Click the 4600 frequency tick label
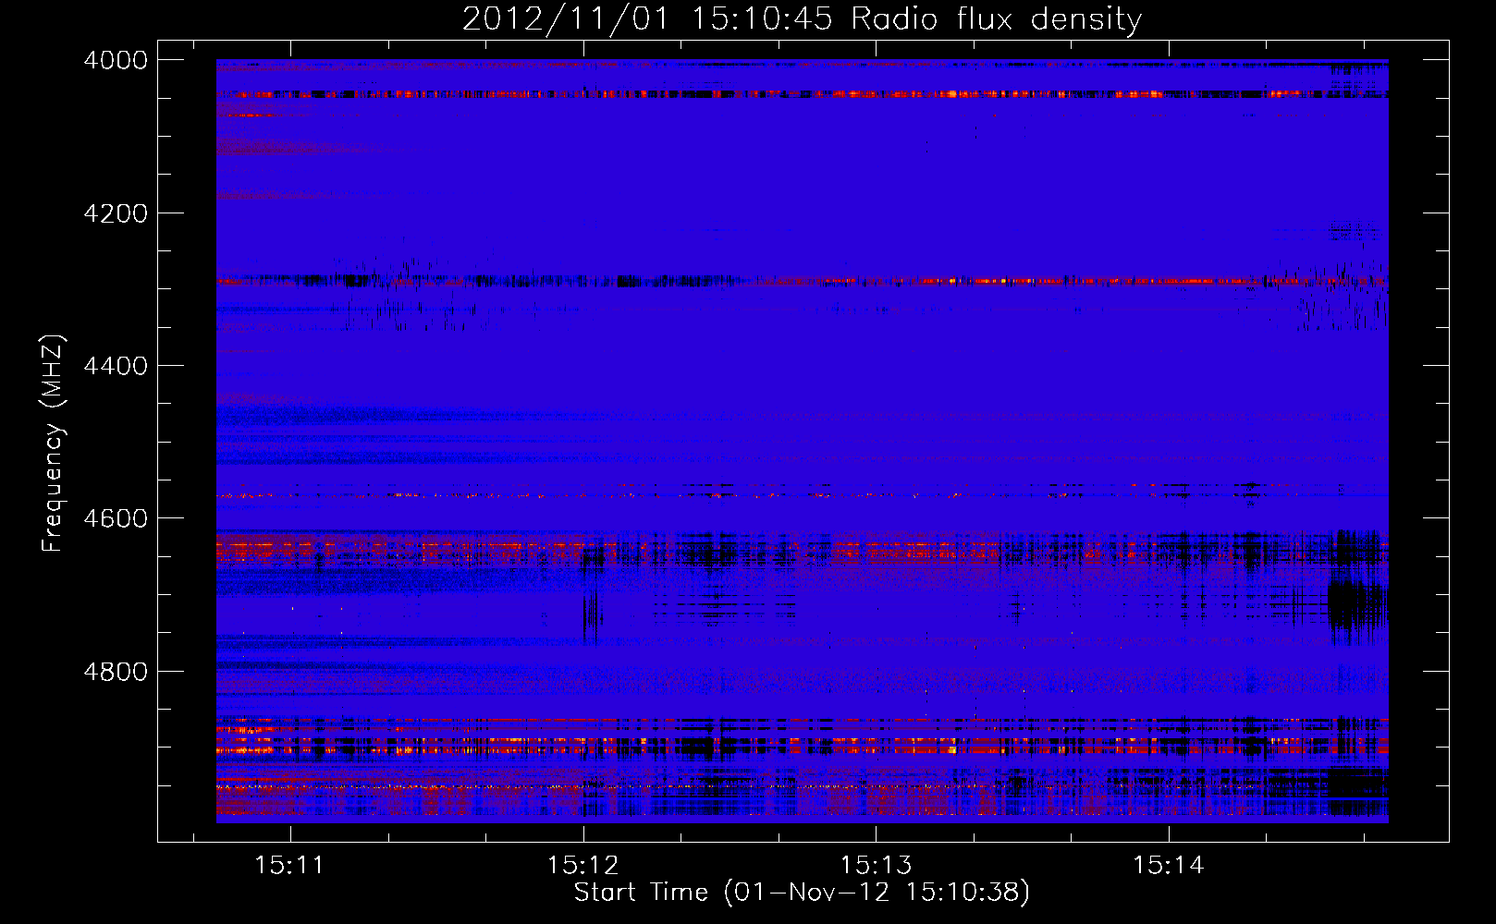The height and width of the screenshot is (924, 1496). [116, 518]
